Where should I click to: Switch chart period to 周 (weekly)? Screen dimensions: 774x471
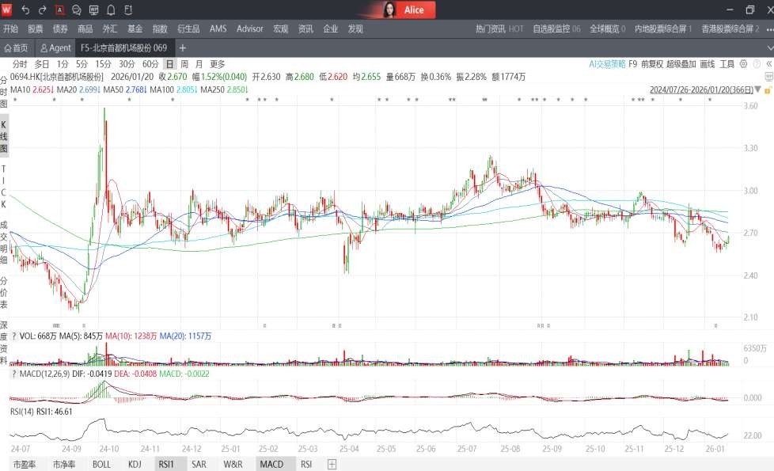(184, 64)
